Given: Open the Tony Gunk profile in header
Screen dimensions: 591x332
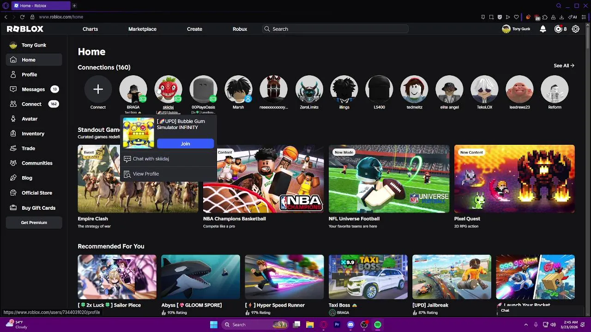Looking at the screenshot, I should [516, 29].
